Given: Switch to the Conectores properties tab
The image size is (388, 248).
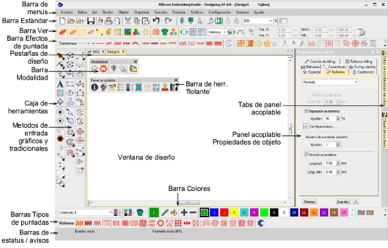Looking at the screenshot, I should tap(335, 67).
